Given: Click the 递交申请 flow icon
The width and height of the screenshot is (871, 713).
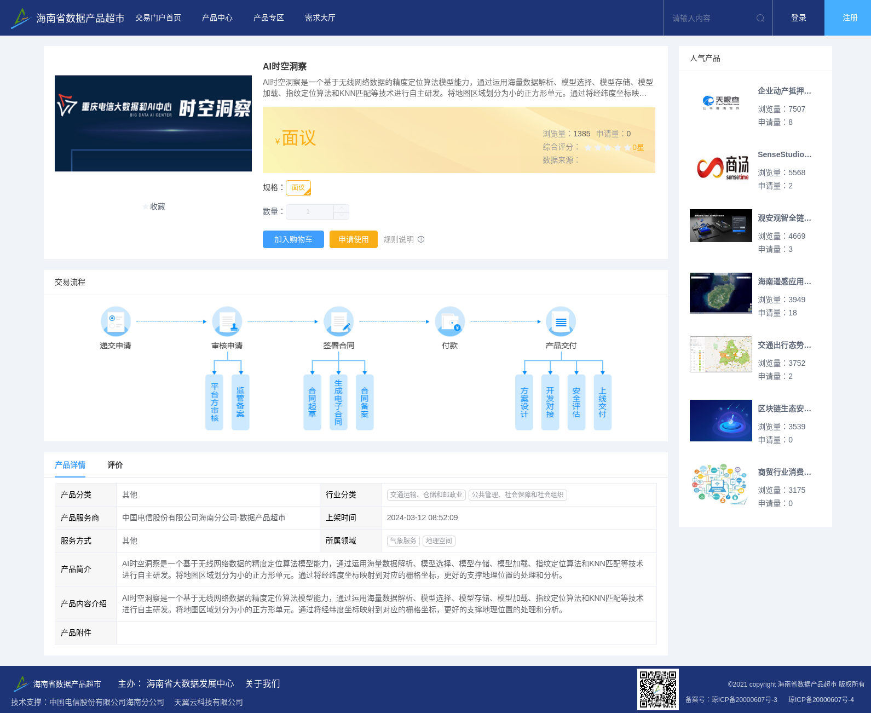Looking at the screenshot, I should tap(116, 321).
